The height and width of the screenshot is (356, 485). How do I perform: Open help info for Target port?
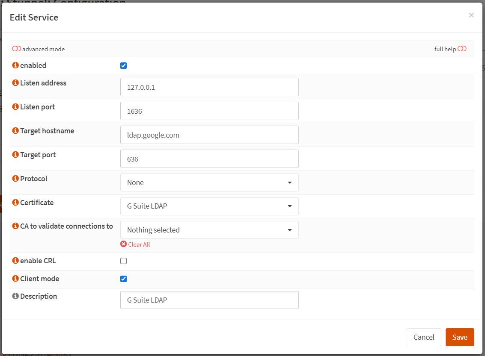coord(15,154)
